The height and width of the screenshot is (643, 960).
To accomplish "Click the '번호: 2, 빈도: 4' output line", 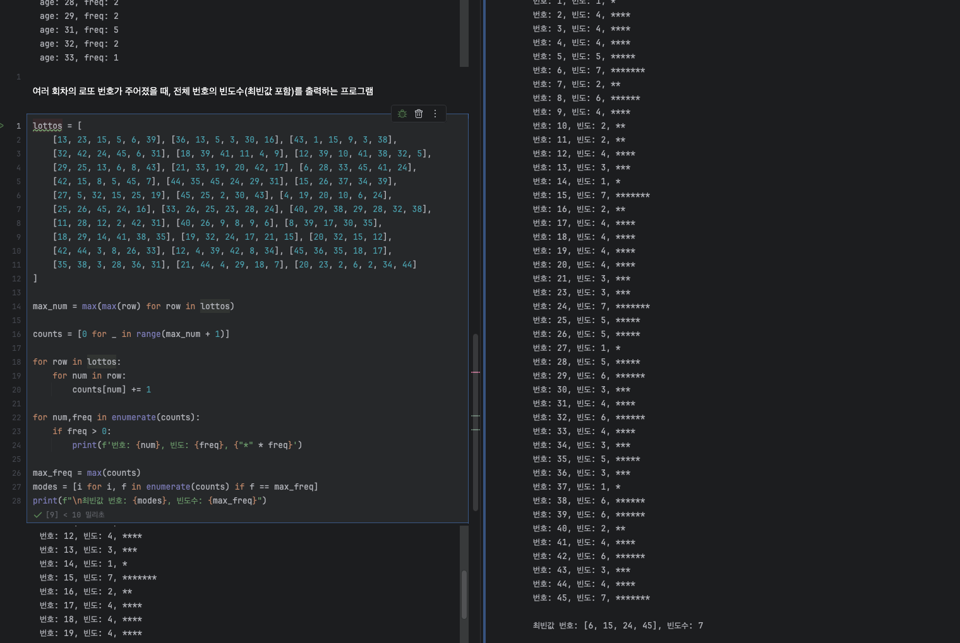I will [582, 15].
